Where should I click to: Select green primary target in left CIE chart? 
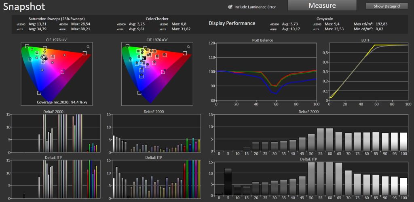point(27,46)
